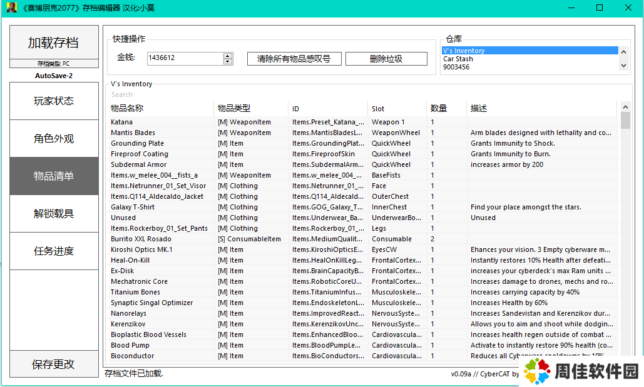Select the 物品清单 tab
Image resolution: width=644 pixels, height=387 pixels.
click(54, 176)
